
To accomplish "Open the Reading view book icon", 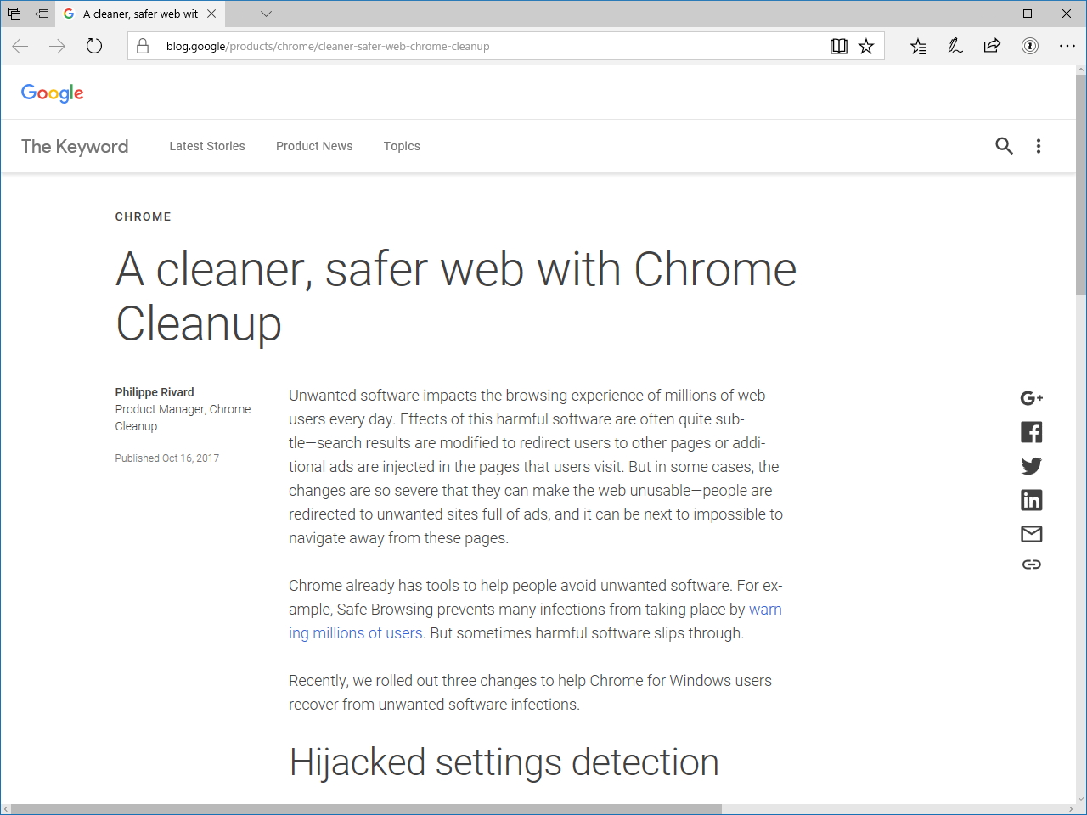I will point(838,47).
